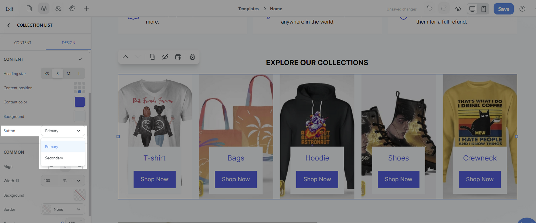Collapse the CONTENT section chevron
Viewport: 536px width, 223px height.
click(x=80, y=59)
